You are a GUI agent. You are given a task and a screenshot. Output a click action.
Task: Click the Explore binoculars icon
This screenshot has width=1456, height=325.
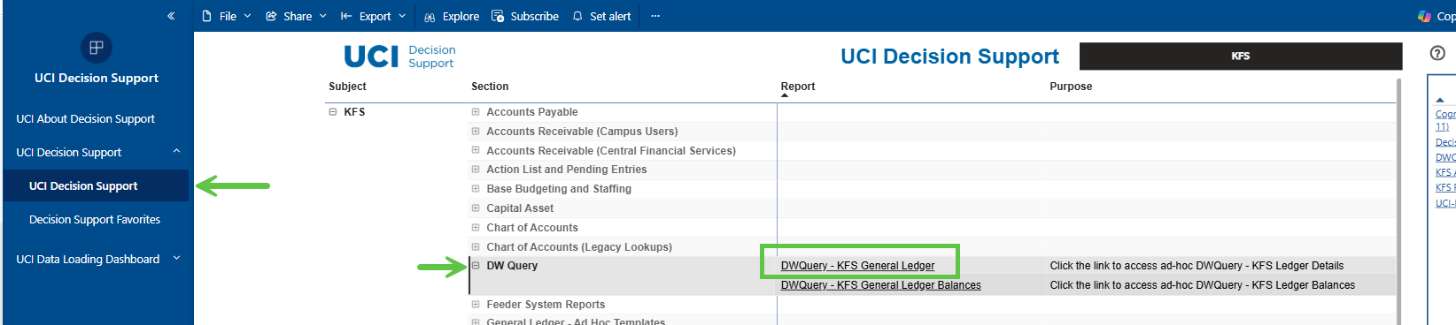tap(430, 17)
